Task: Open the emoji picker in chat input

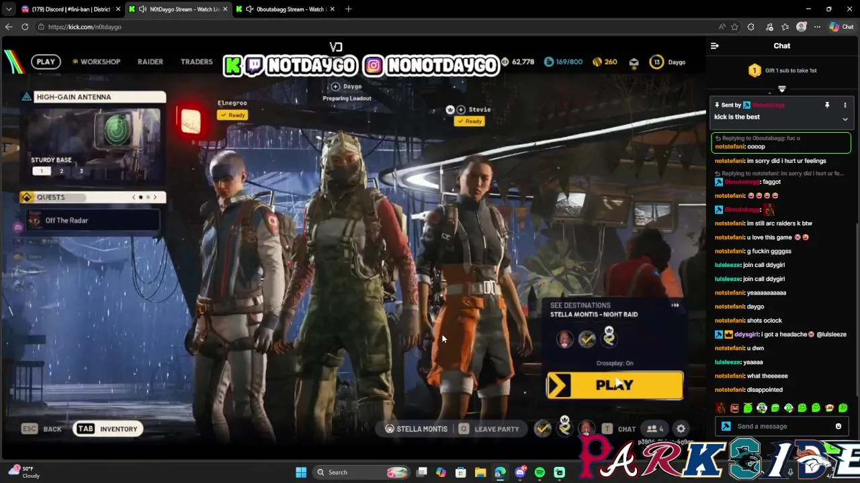Action: pyautogui.click(x=838, y=427)
